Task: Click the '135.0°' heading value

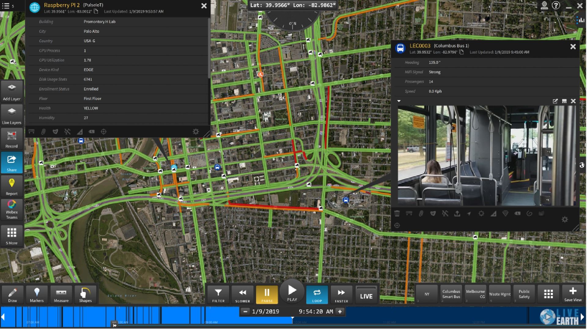Action: pyautogui.click(x=434, y=62)
